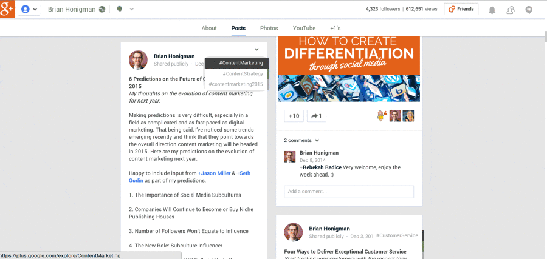Open the +Rebekah Radice mention

click(x=320, y=167)
